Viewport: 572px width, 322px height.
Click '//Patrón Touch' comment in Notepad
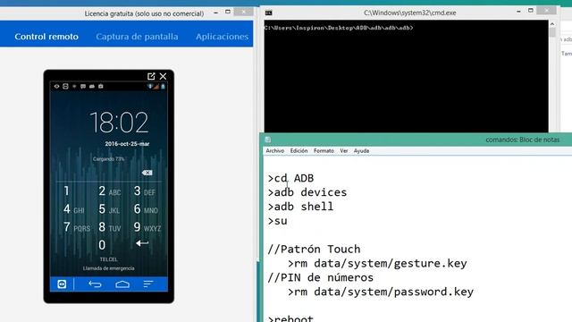click(314, 249)
